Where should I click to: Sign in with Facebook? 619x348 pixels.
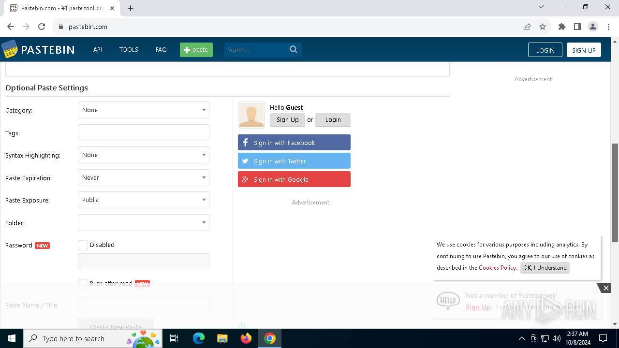(x=294, y=143)
